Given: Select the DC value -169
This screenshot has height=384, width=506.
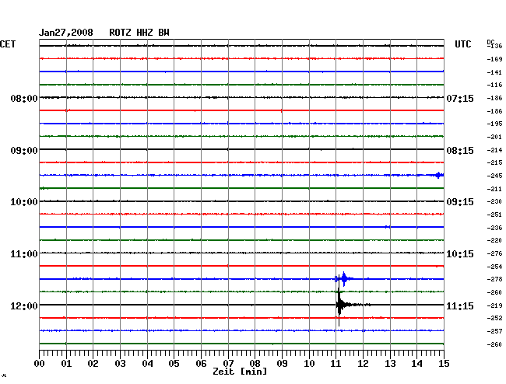Looking at the screenshot, I should coord(494,59).
